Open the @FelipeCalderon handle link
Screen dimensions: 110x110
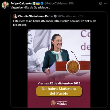click(x=56, y=3)
